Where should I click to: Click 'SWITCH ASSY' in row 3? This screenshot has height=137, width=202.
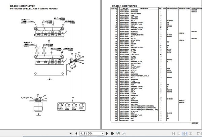pyautogui.click(x=136, y=13)
